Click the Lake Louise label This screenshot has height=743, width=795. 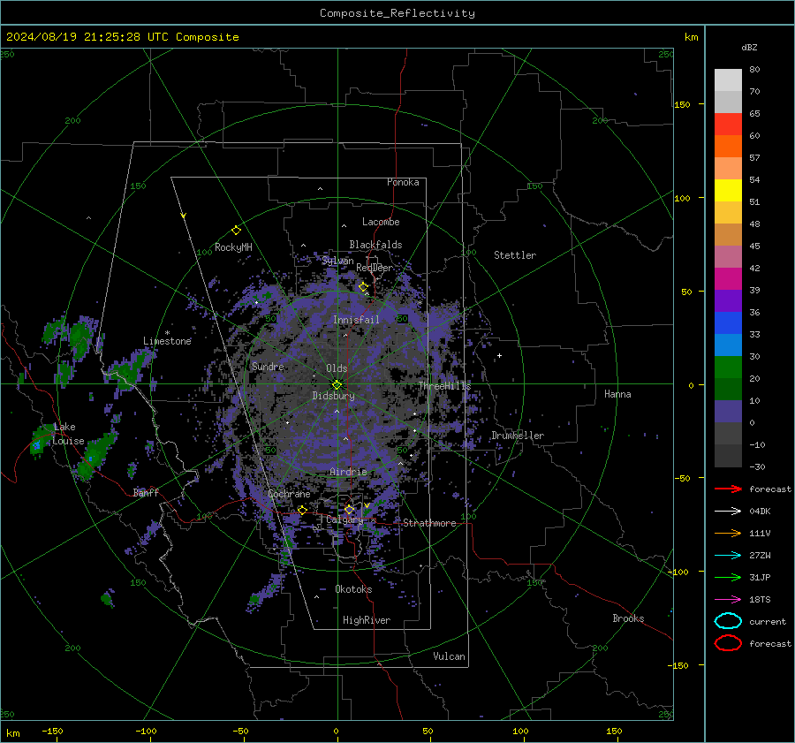68,434
